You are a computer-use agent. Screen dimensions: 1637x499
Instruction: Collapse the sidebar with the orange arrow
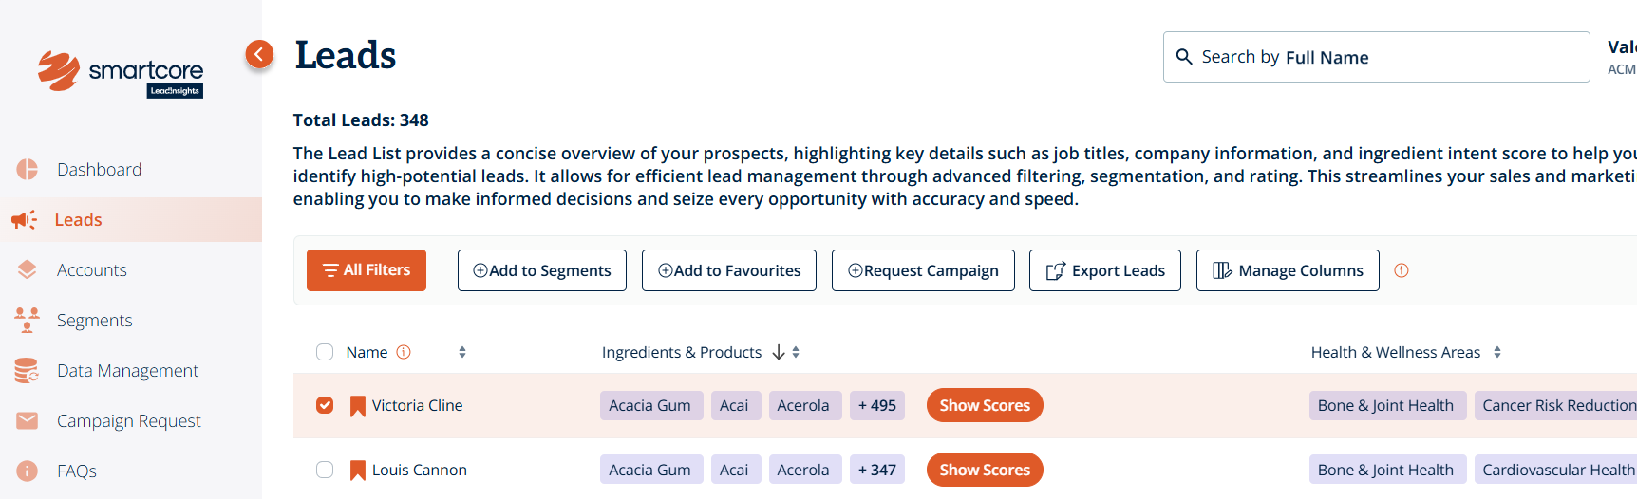pos(259,54)
